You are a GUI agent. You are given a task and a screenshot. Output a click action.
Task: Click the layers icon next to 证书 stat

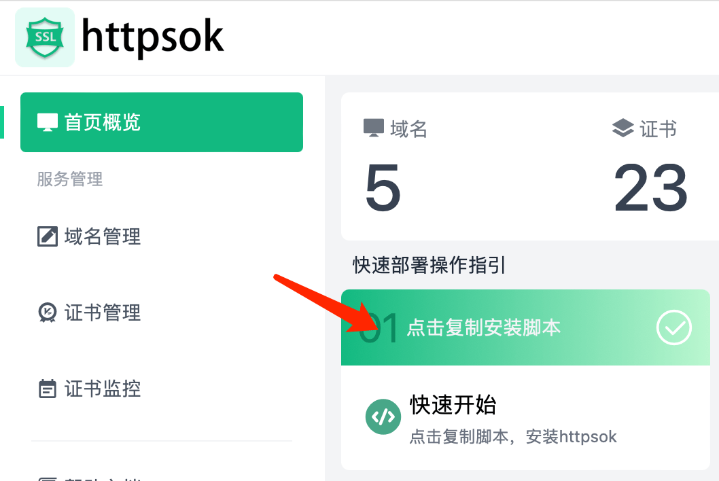tap(622, 128)
